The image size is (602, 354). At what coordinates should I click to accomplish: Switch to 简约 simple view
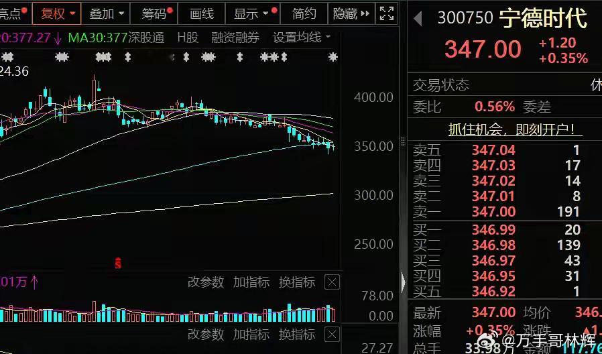[x=304, y=14]
